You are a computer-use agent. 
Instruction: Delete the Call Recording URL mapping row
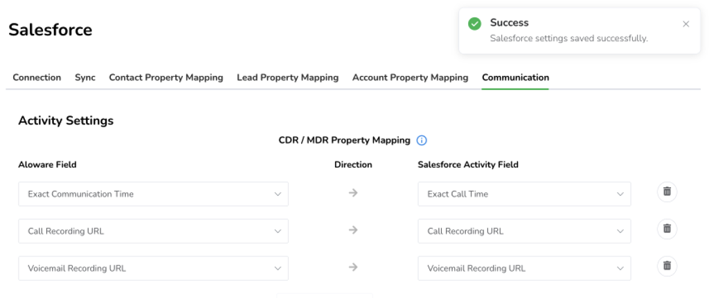(x=667, y=228)
